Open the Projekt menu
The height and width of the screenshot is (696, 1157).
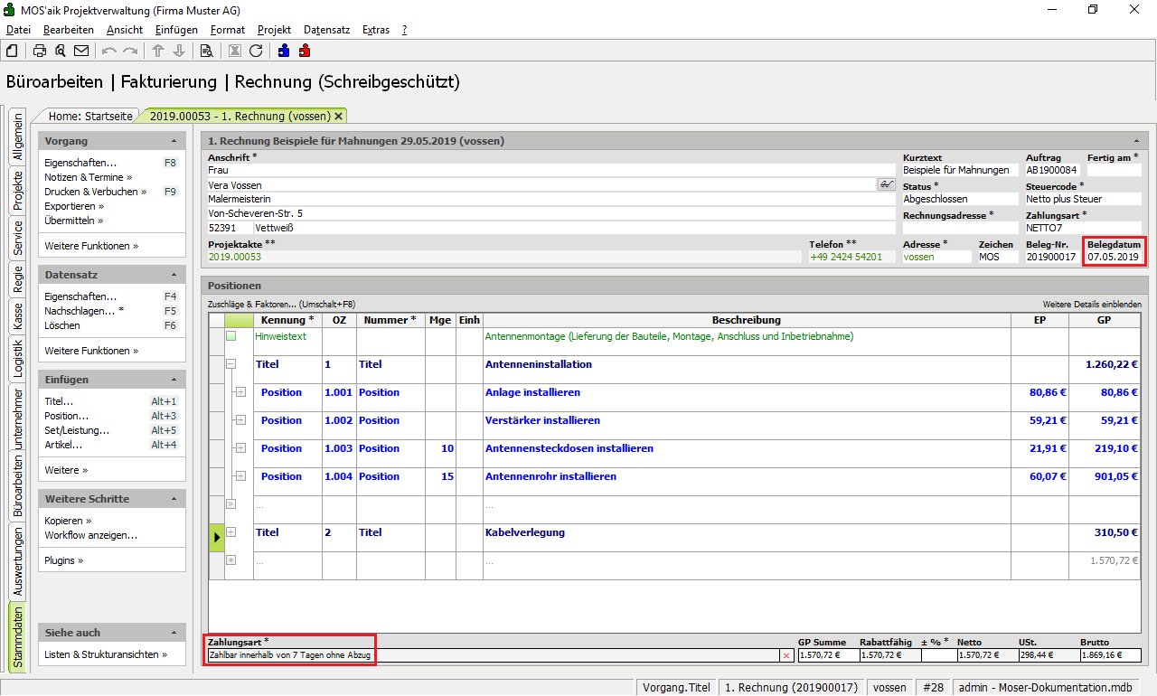point(274,30)
